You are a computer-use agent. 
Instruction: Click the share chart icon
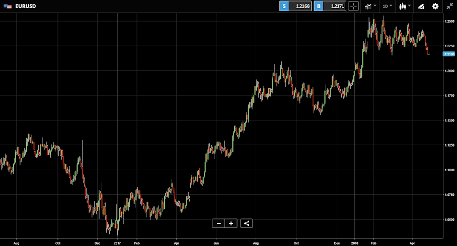247,223
